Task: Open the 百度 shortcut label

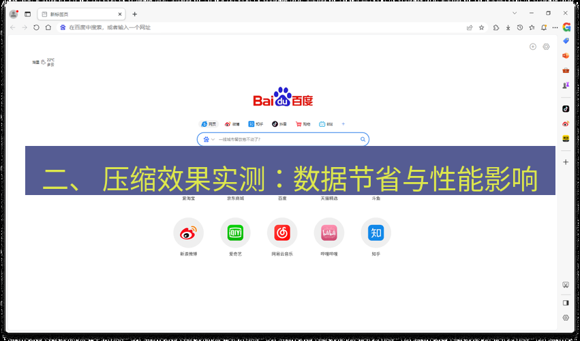Action: (x=282, y=198)
